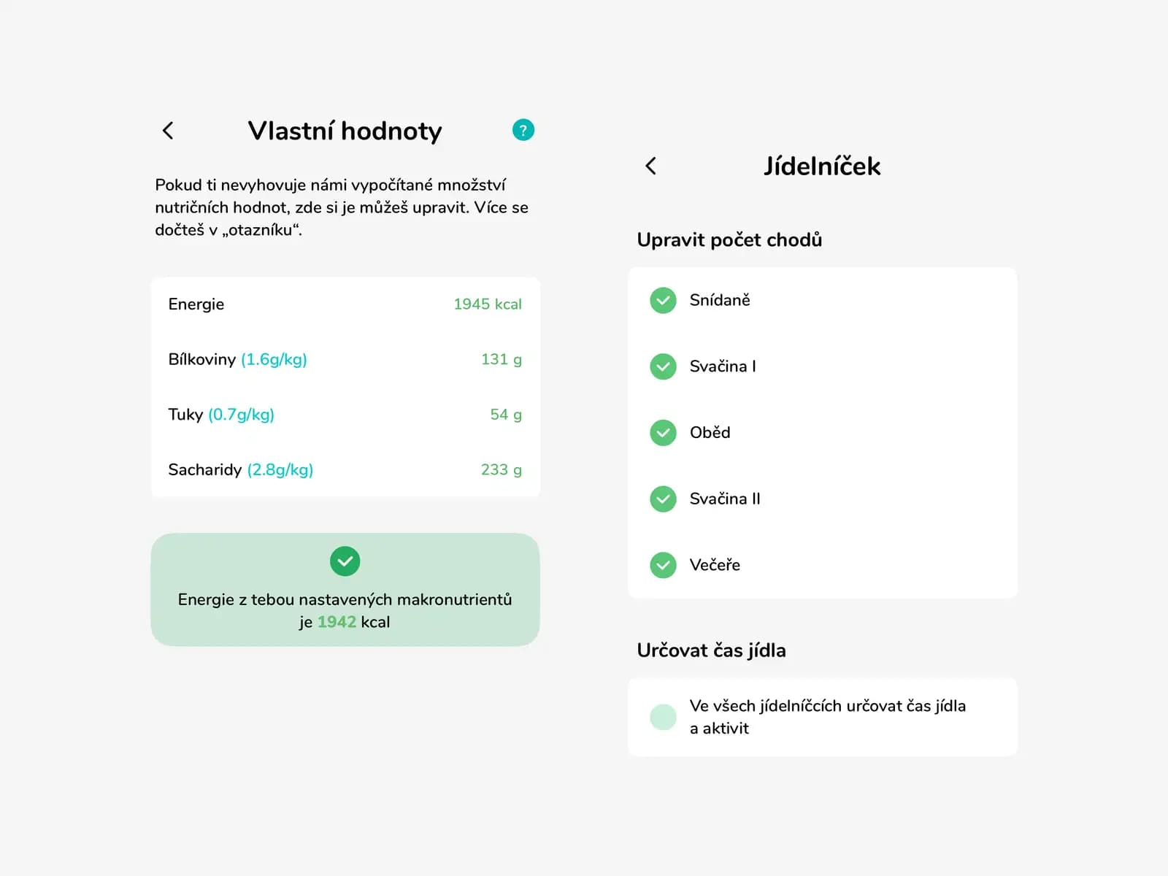Click the green checkmark success icon
The width and height of the screenshot is (1168, 876).
pos(345,561)
